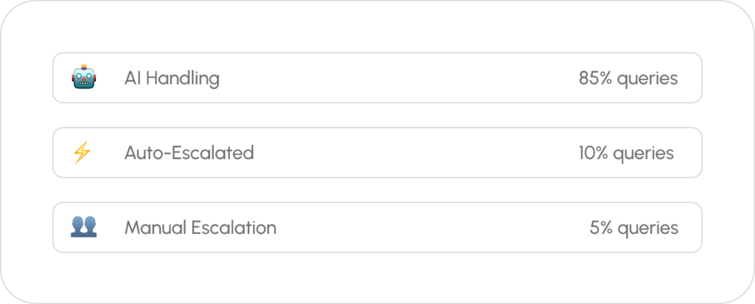This screenshot has width=755, height=304.
Task: Select the Manual Escalation label
Action: tap(200, 227)
